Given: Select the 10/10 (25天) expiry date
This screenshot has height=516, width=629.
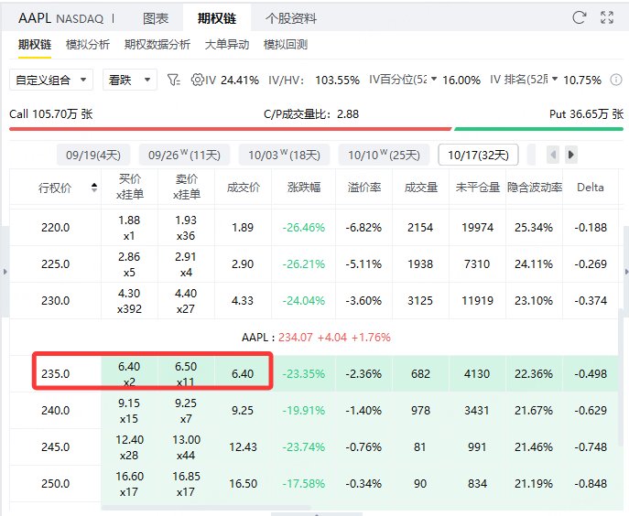Looking at the screenshot, I should (384, 155).
